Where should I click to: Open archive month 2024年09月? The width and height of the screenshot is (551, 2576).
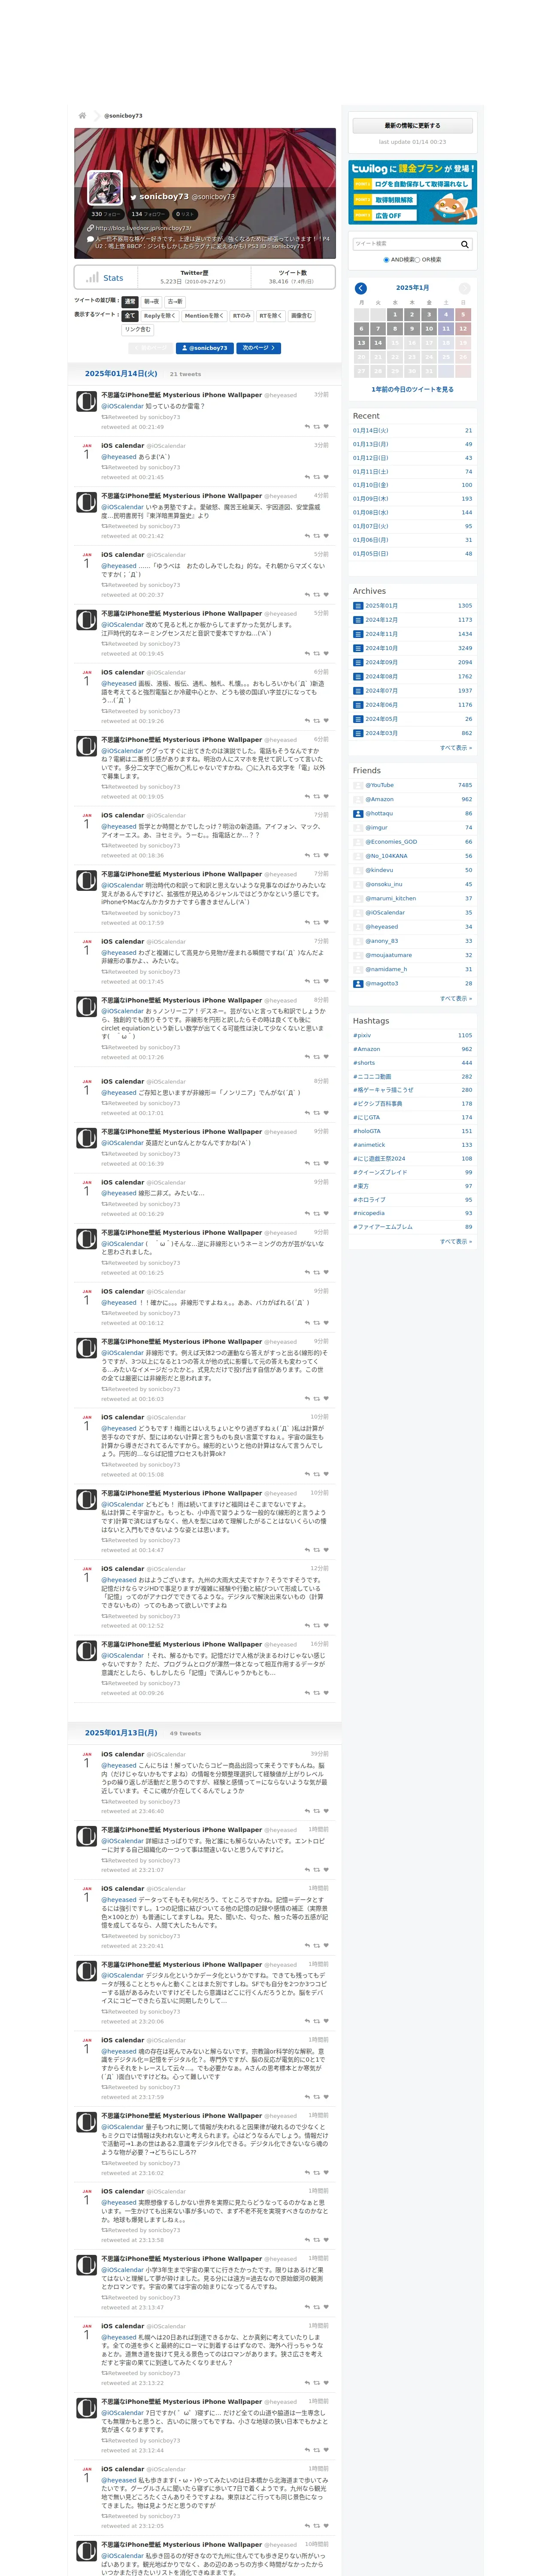381,662
